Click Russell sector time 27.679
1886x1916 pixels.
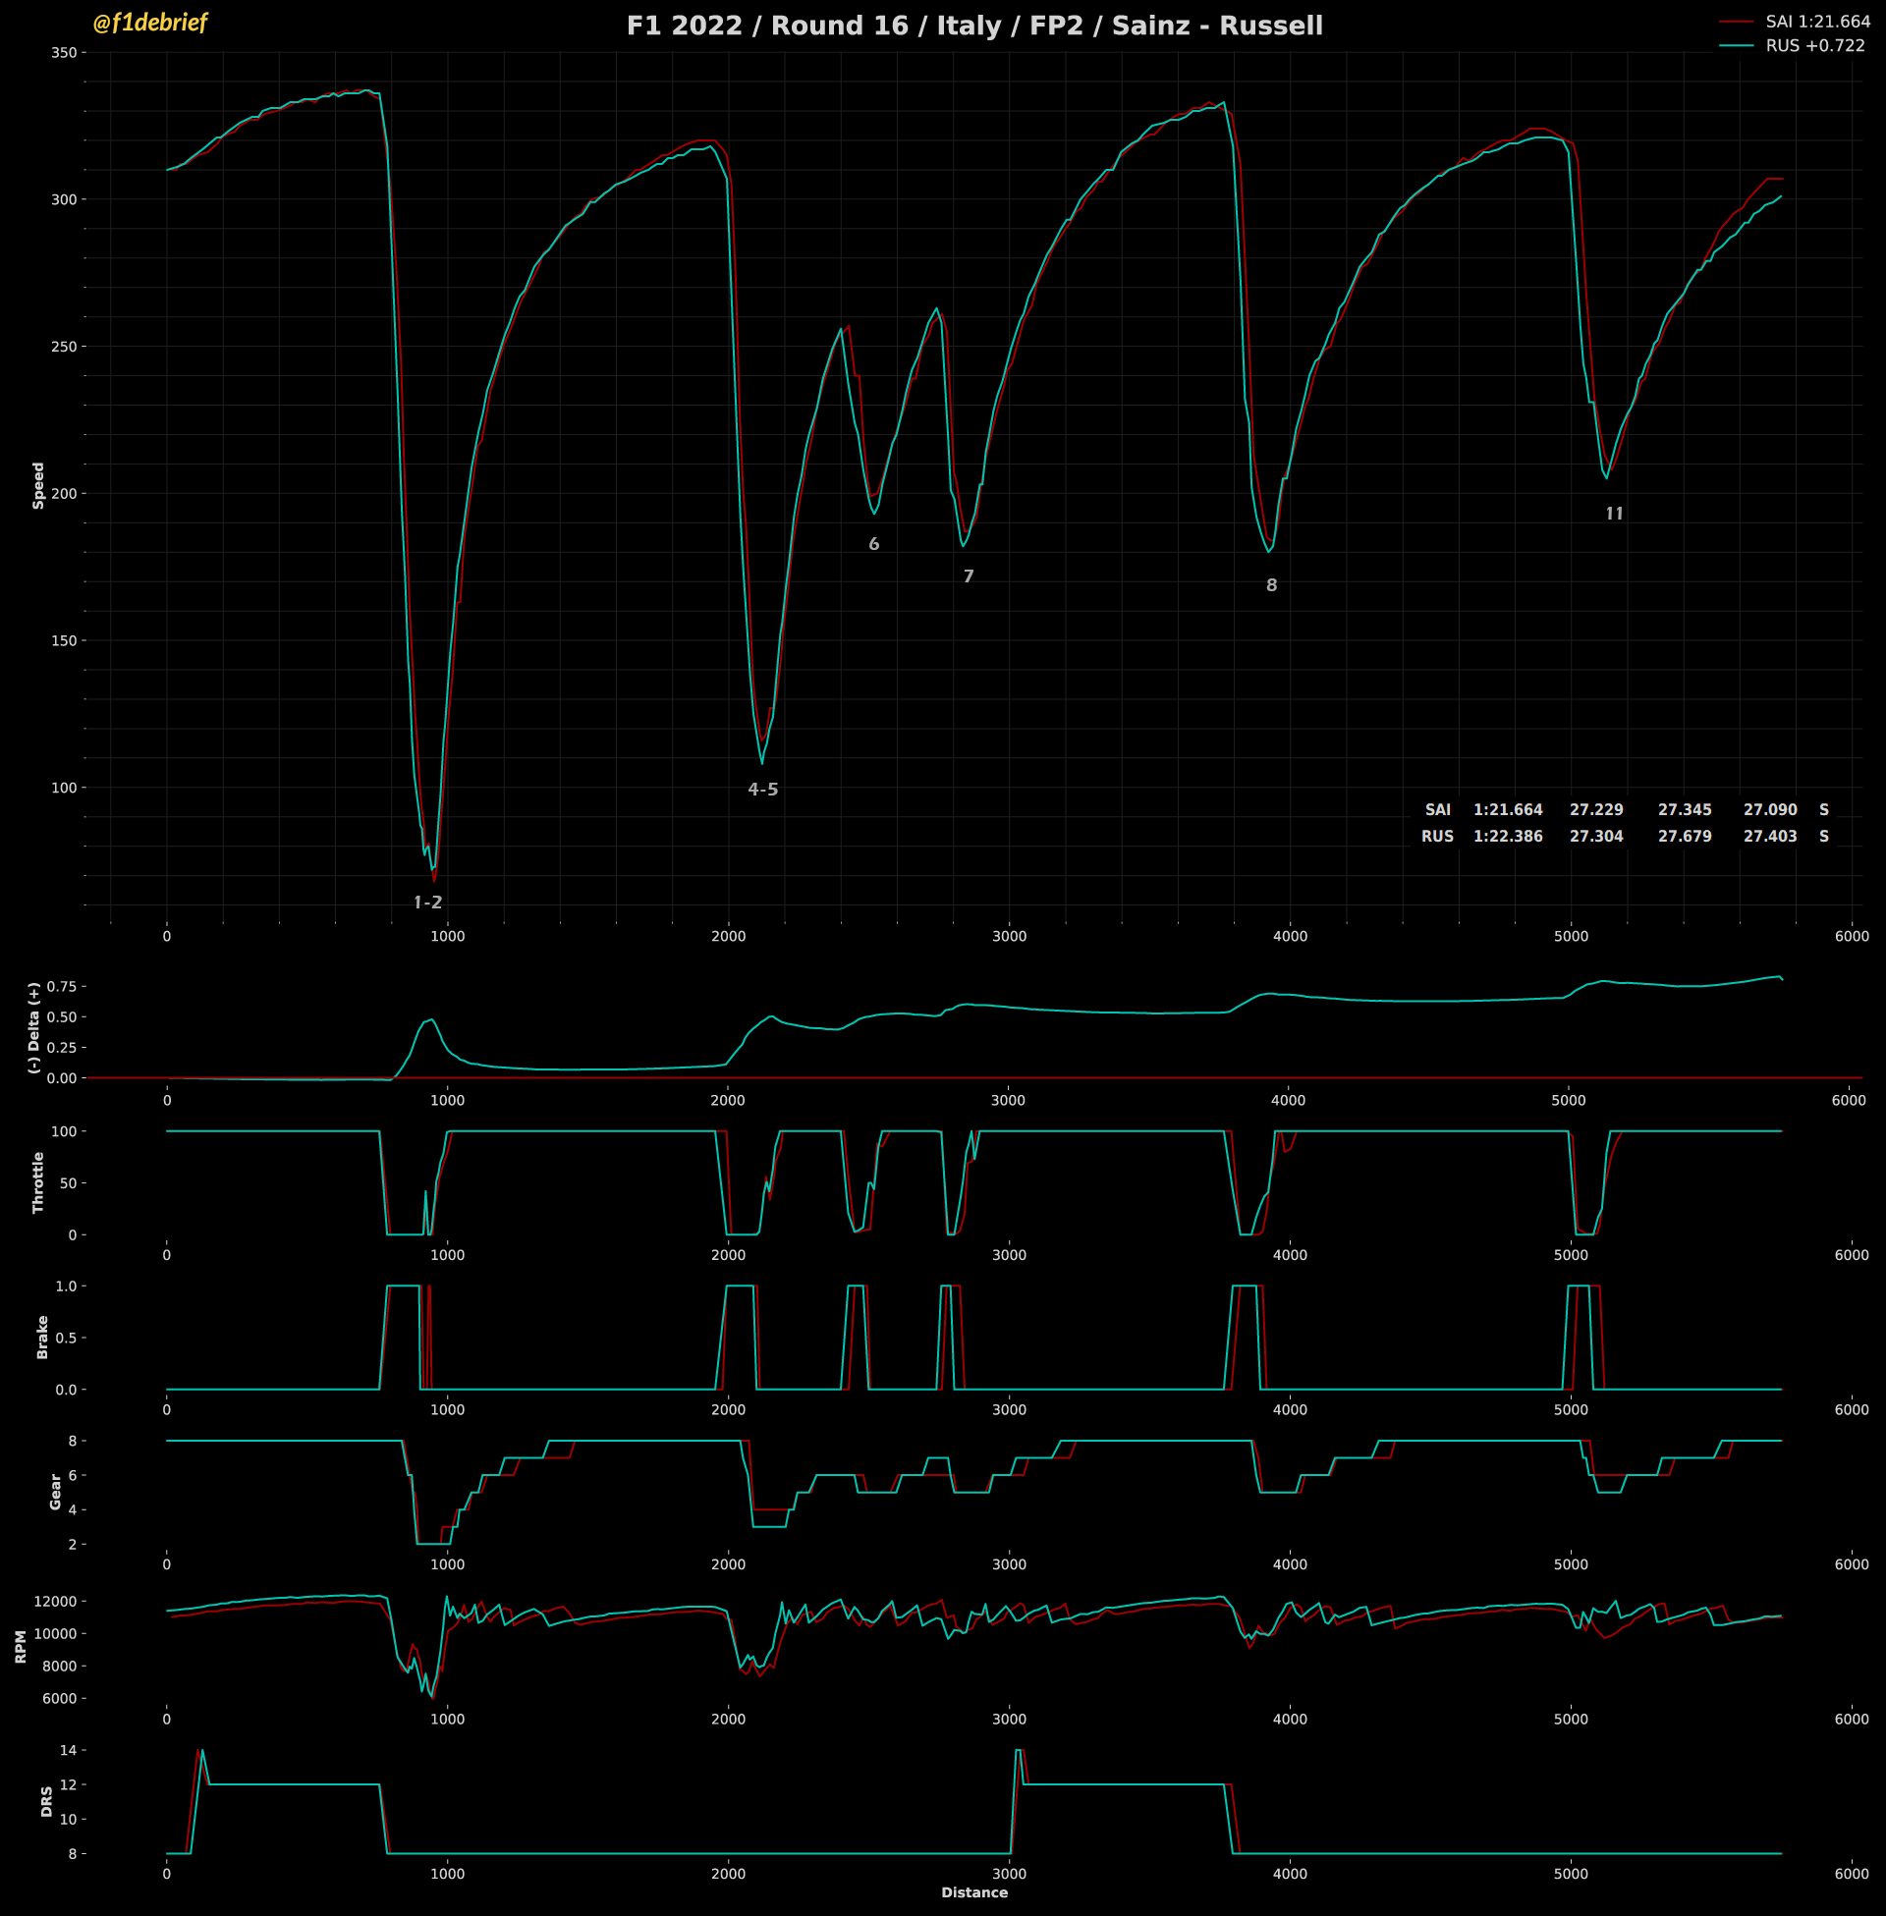click(1684, 837)
